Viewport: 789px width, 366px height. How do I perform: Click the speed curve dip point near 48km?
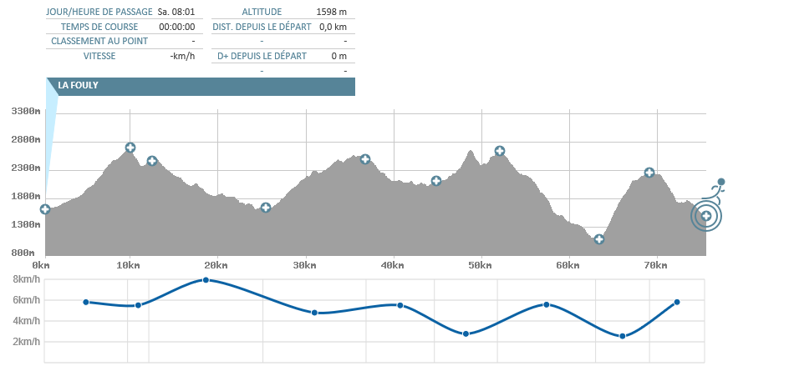(x=466, y=333)
